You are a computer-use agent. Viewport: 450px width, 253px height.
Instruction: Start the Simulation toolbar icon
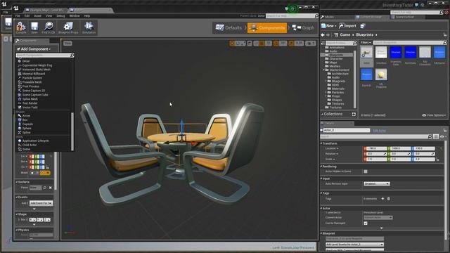click(x=89, y=27)
